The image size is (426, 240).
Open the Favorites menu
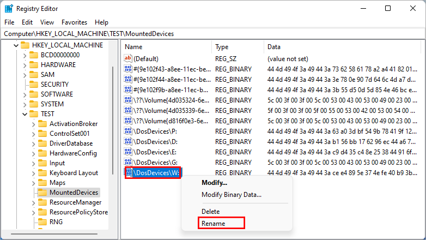click(x=74, y=22)
